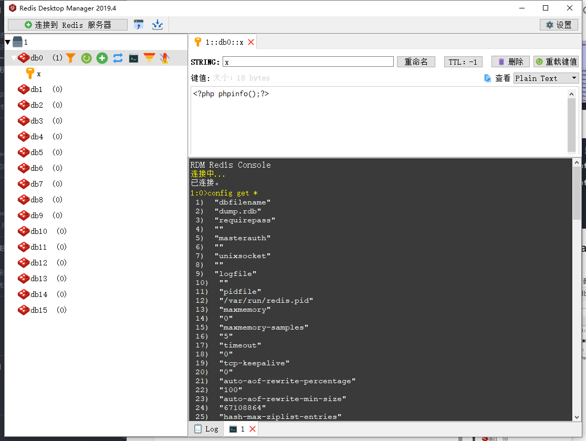Click the db15 database icon
This screenshot has height=441, width=586.
pos(24,310)
